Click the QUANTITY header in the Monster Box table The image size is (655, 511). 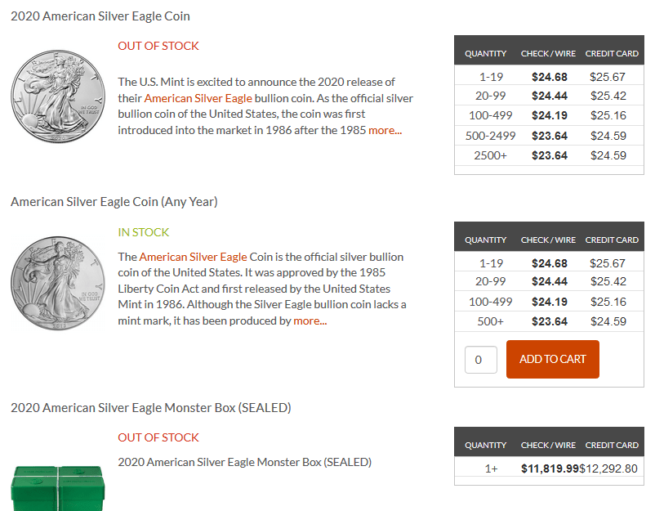pyautogui.click(x=485, y=445)
